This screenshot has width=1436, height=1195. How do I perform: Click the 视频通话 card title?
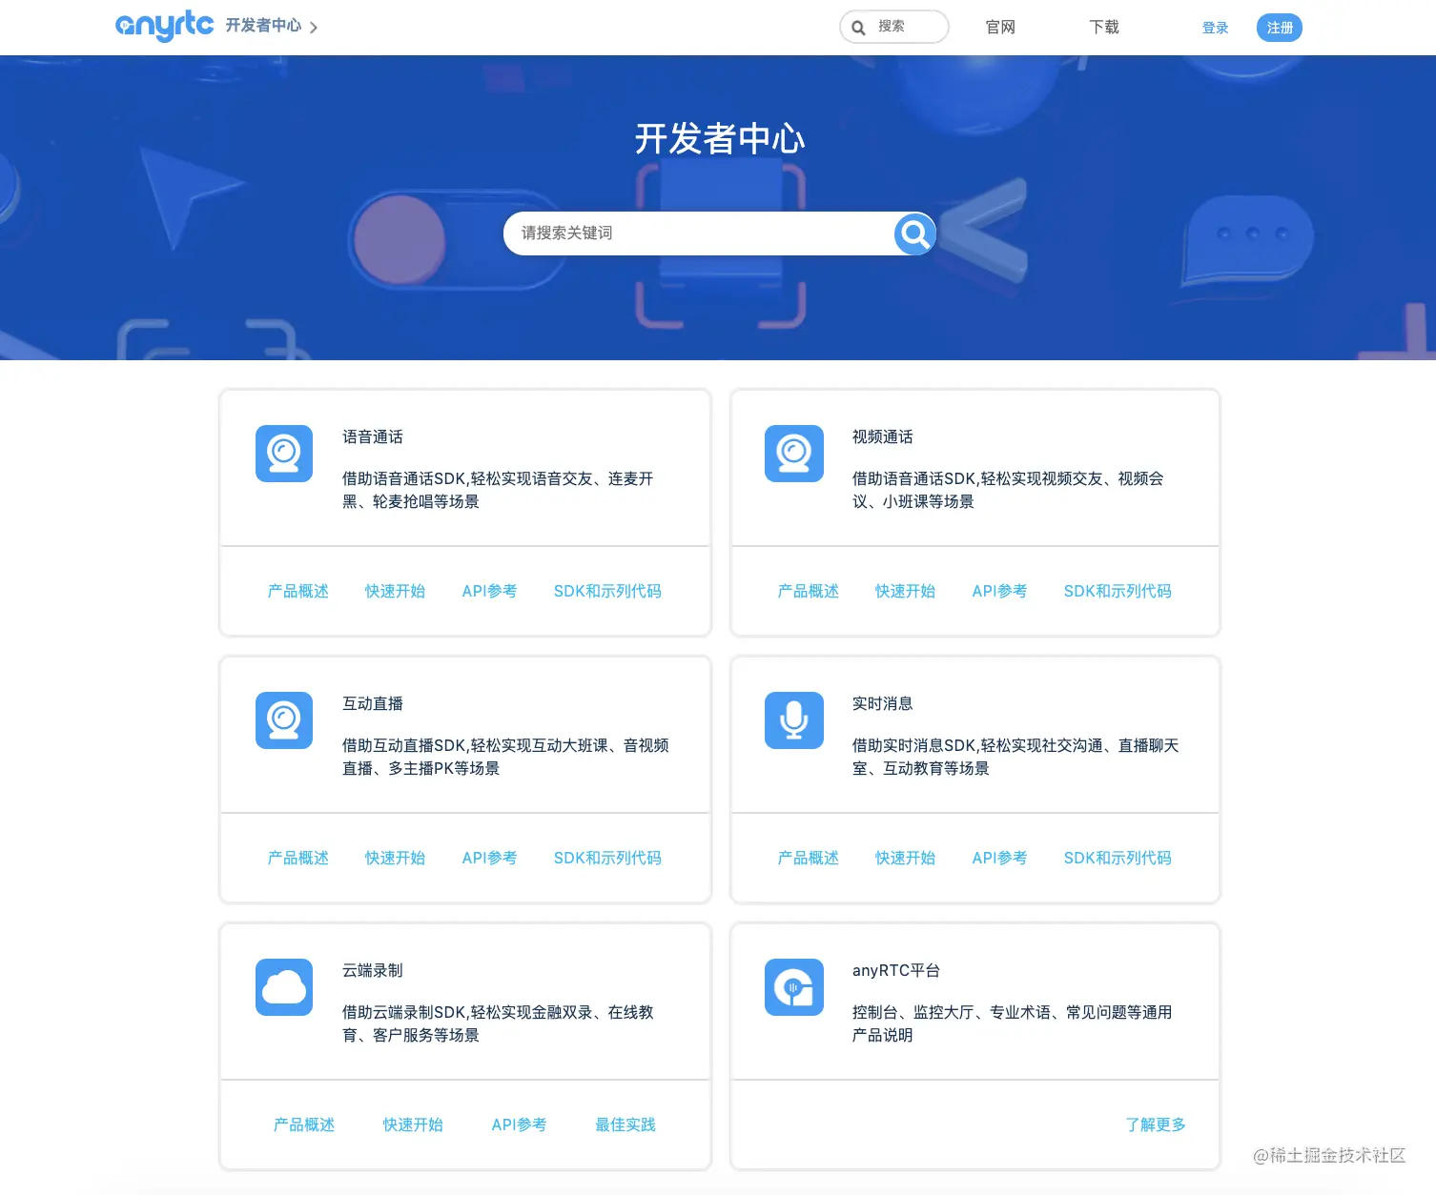[883, 436]
